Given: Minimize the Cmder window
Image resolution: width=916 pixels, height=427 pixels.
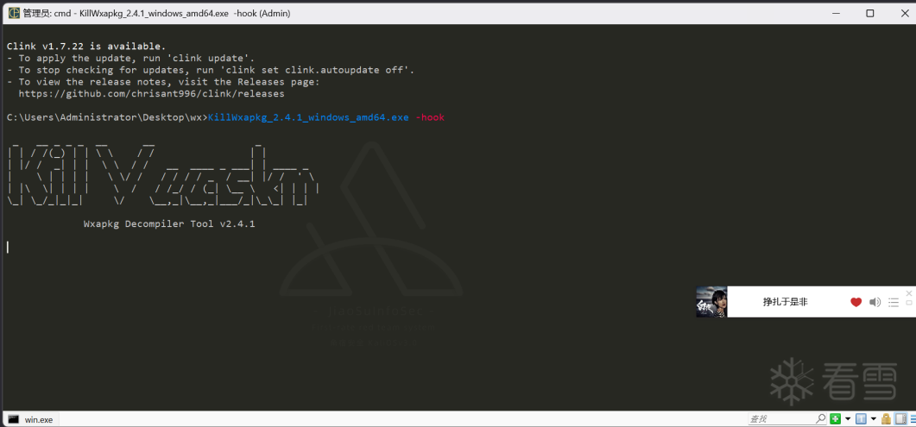Looking at the screenshot, I should (x=837, y=13).
